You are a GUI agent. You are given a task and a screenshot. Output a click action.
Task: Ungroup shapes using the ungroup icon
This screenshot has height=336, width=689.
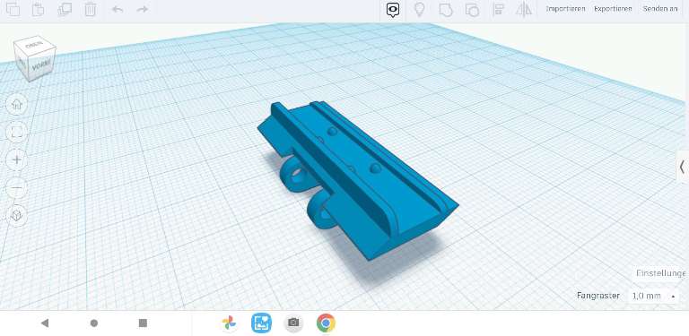click(x=472, y=10)
